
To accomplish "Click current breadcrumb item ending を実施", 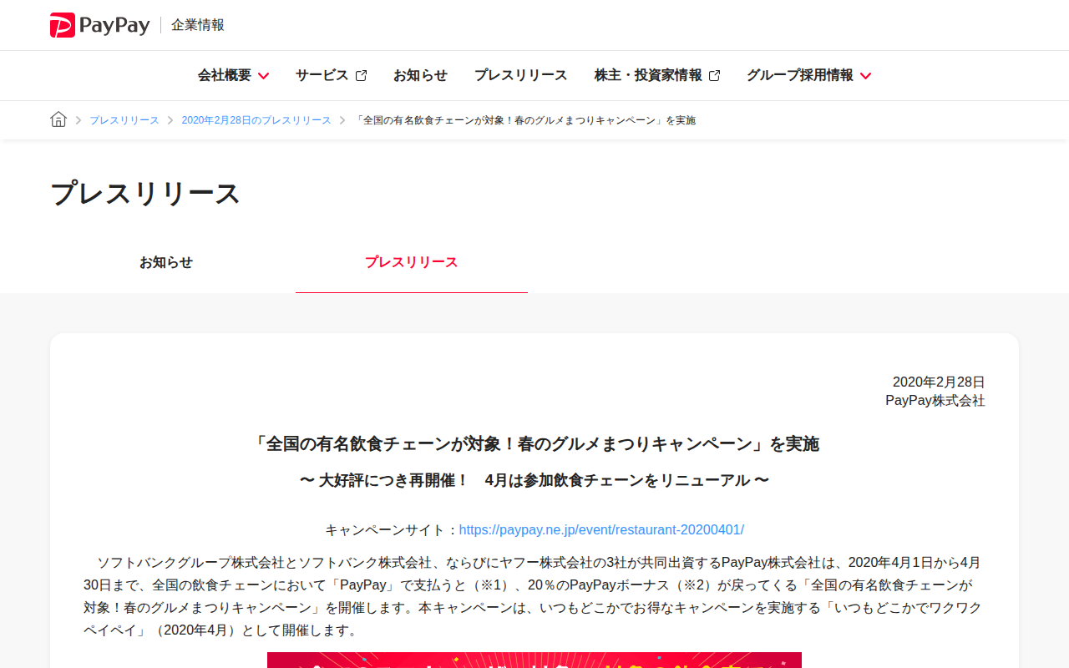I will [x=525, y=120].
